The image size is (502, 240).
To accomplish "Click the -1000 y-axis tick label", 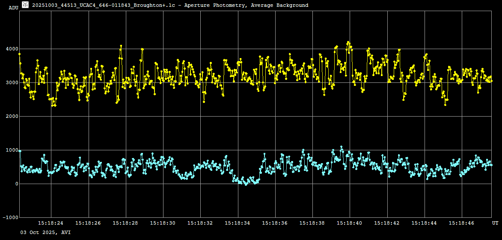I will point(10,218).
